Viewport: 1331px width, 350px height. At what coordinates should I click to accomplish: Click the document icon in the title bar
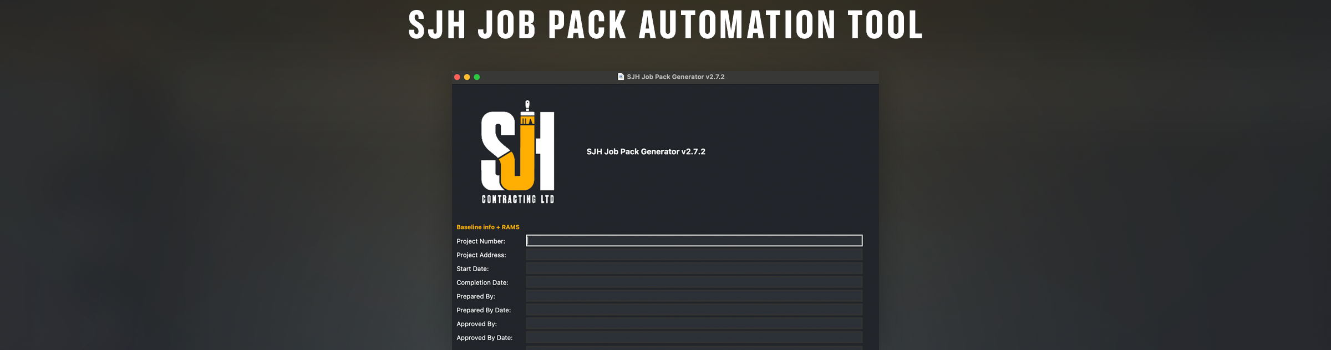(621, 77)
